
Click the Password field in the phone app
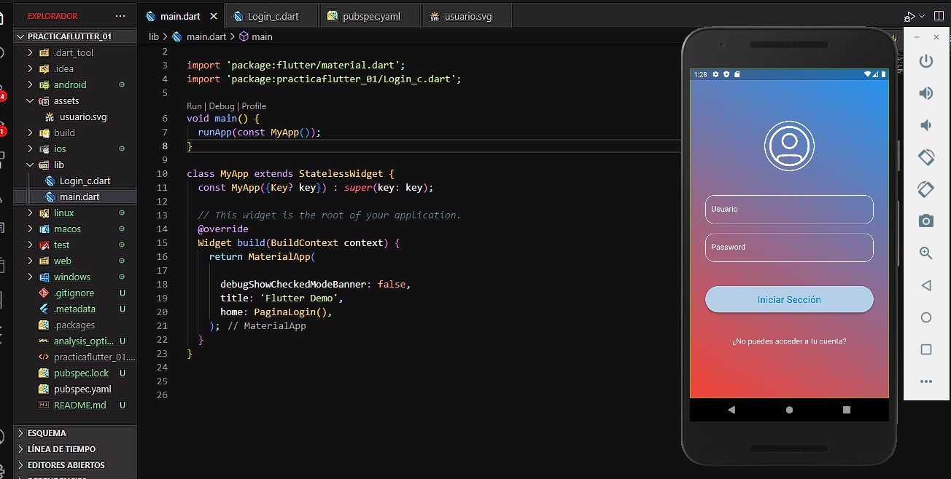click(789, 248)
